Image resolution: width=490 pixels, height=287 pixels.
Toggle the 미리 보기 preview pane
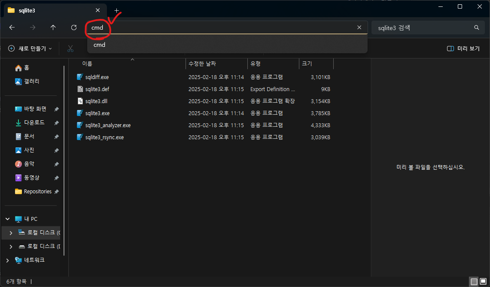463,49
